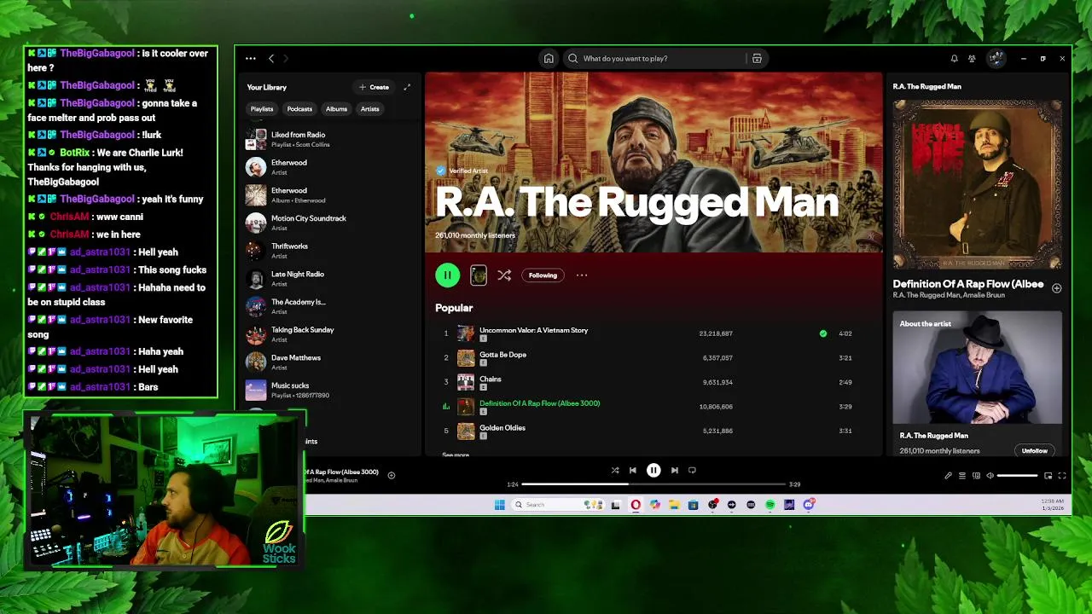Open the Browse icon inside the search bar
The image size is (1092, 614).
(x=757, y=59)
